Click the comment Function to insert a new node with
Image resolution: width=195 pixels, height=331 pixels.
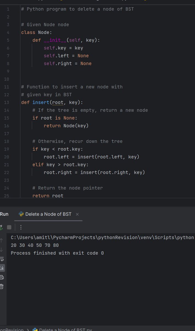pos(72,87)
